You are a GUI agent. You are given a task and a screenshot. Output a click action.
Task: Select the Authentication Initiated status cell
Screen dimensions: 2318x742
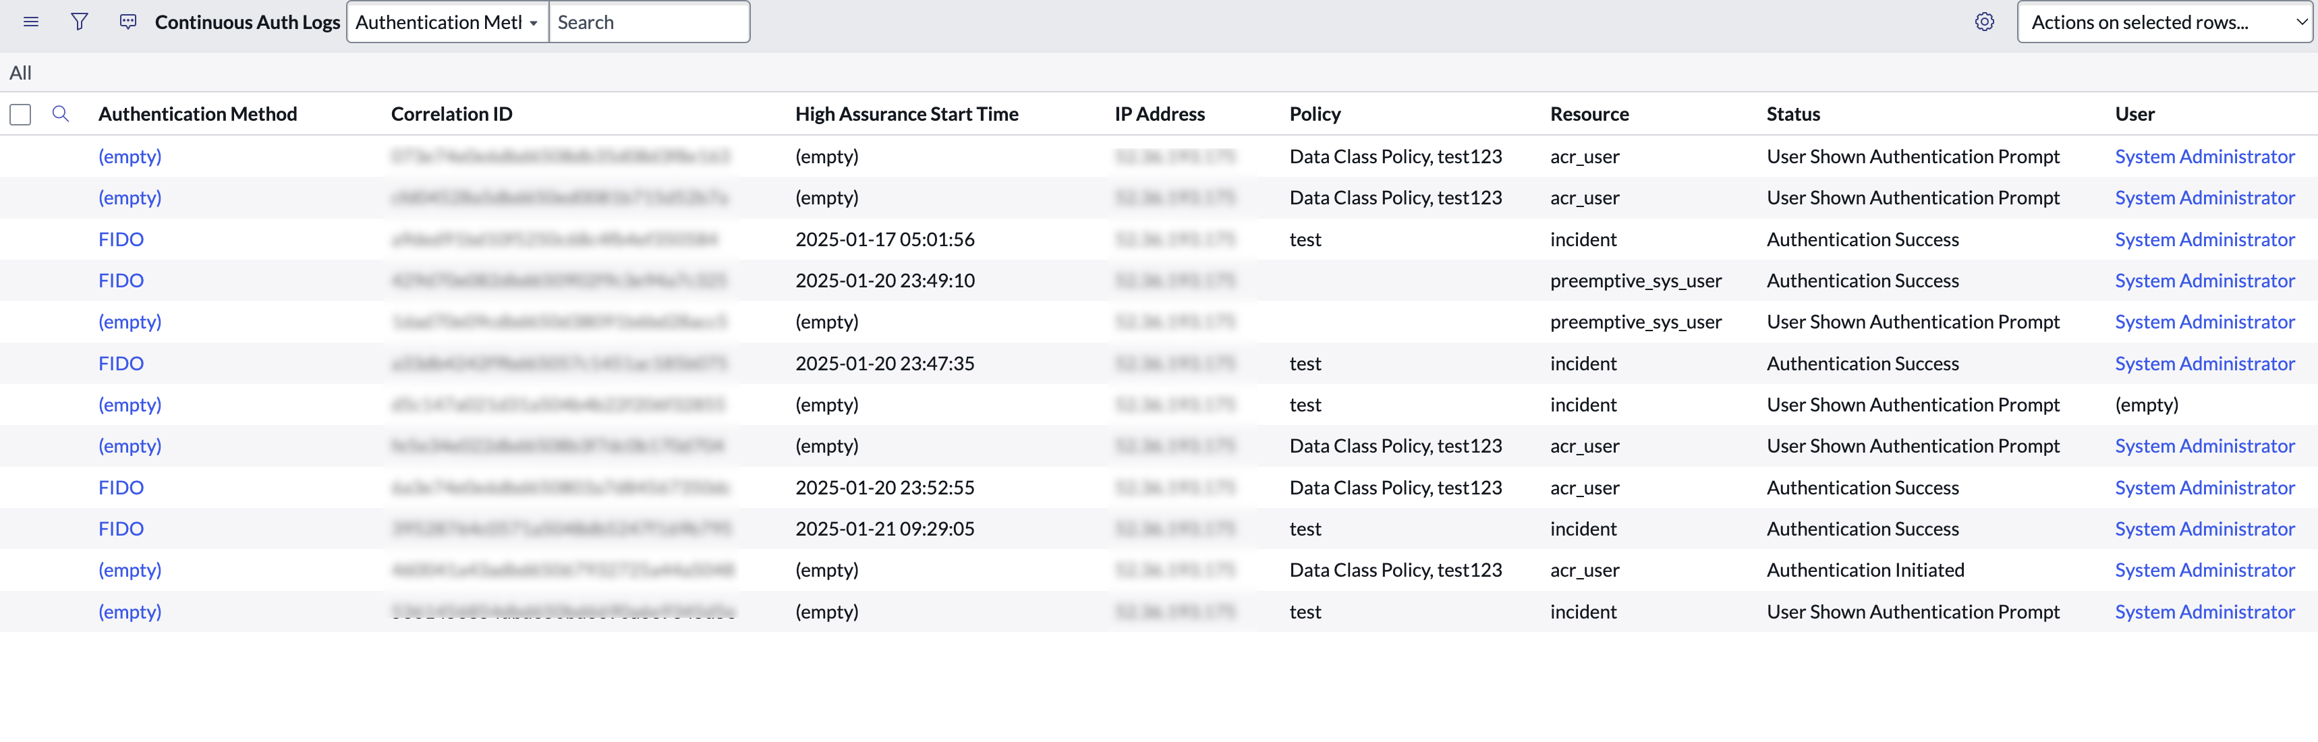coord(1865,570)
